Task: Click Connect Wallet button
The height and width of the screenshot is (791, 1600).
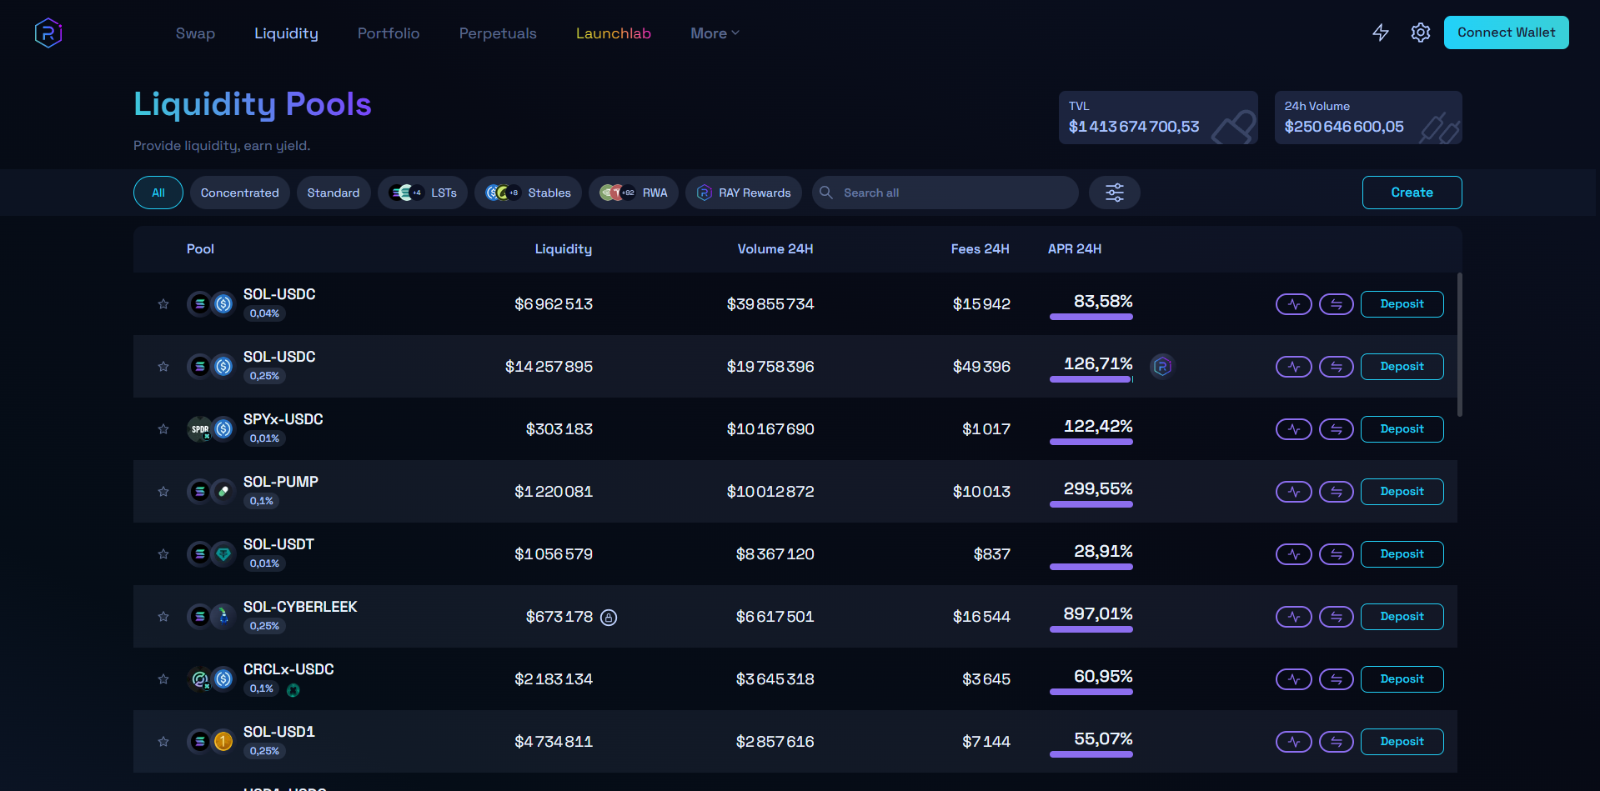Action: click(x=1506, y=33)
